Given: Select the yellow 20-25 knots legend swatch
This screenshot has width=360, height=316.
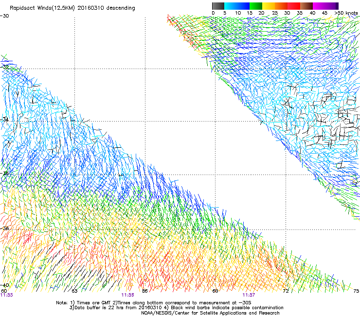Looking at the screenshot, I should click(268, 6).
